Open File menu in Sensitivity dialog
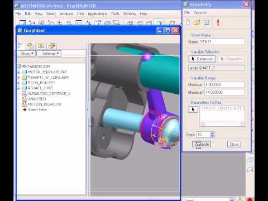268x201 pixels. 187,12
